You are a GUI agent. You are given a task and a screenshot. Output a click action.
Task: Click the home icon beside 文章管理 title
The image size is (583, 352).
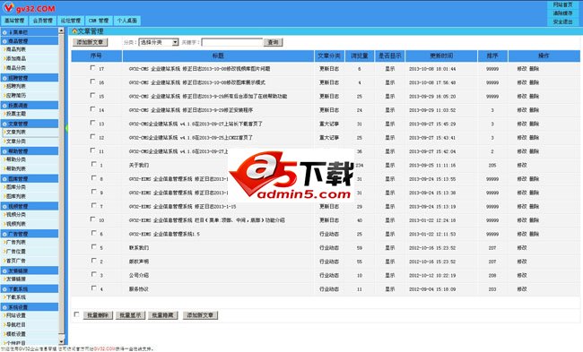point(74,31)
